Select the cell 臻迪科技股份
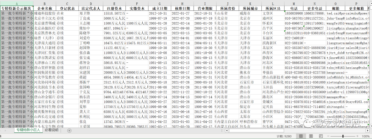The width and height of the screenshot is (372, 139). (44, 13)
